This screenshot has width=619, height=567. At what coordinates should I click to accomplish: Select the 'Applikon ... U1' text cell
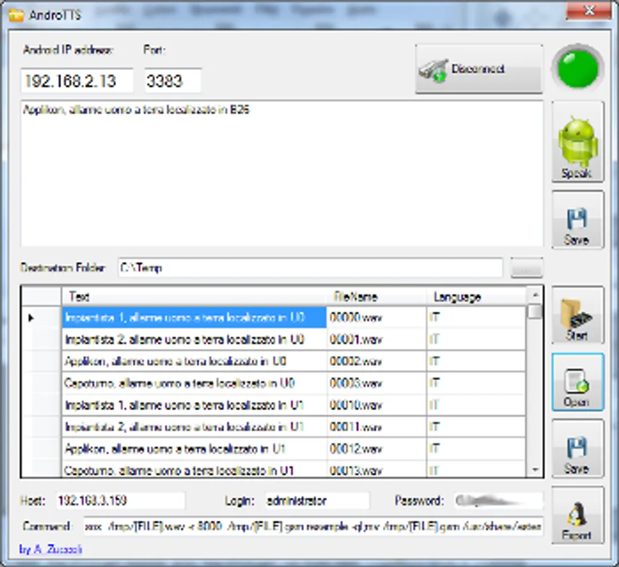click(194, 449)
